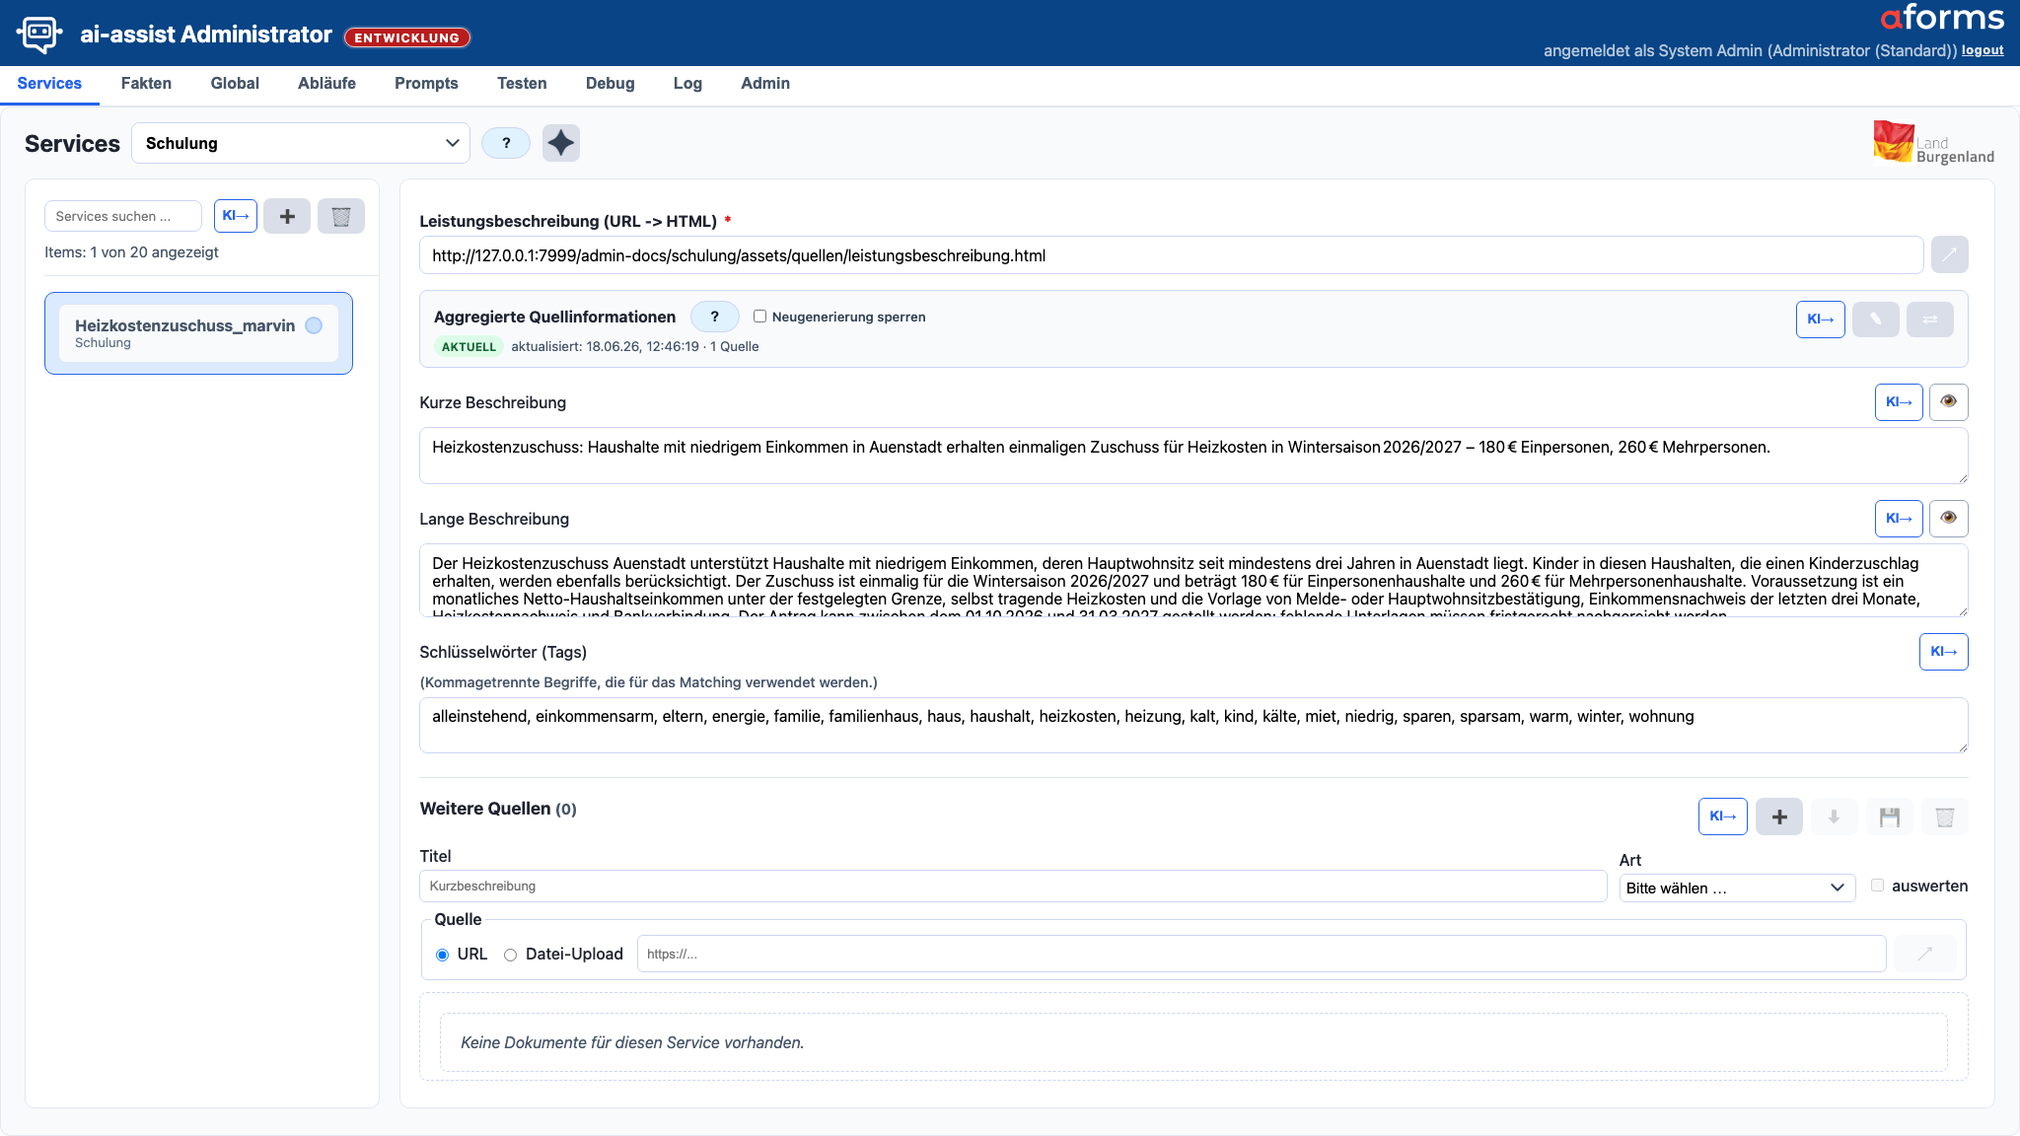Open the Leistungsbeschreibung URL external link icon
The image size is (2020, 1136).
[1949, 255]
